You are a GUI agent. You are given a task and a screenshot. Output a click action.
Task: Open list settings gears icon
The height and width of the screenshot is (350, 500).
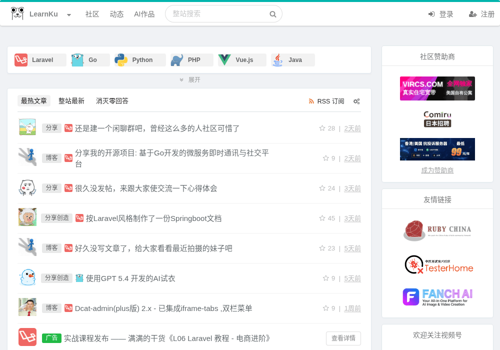point(356,101)
